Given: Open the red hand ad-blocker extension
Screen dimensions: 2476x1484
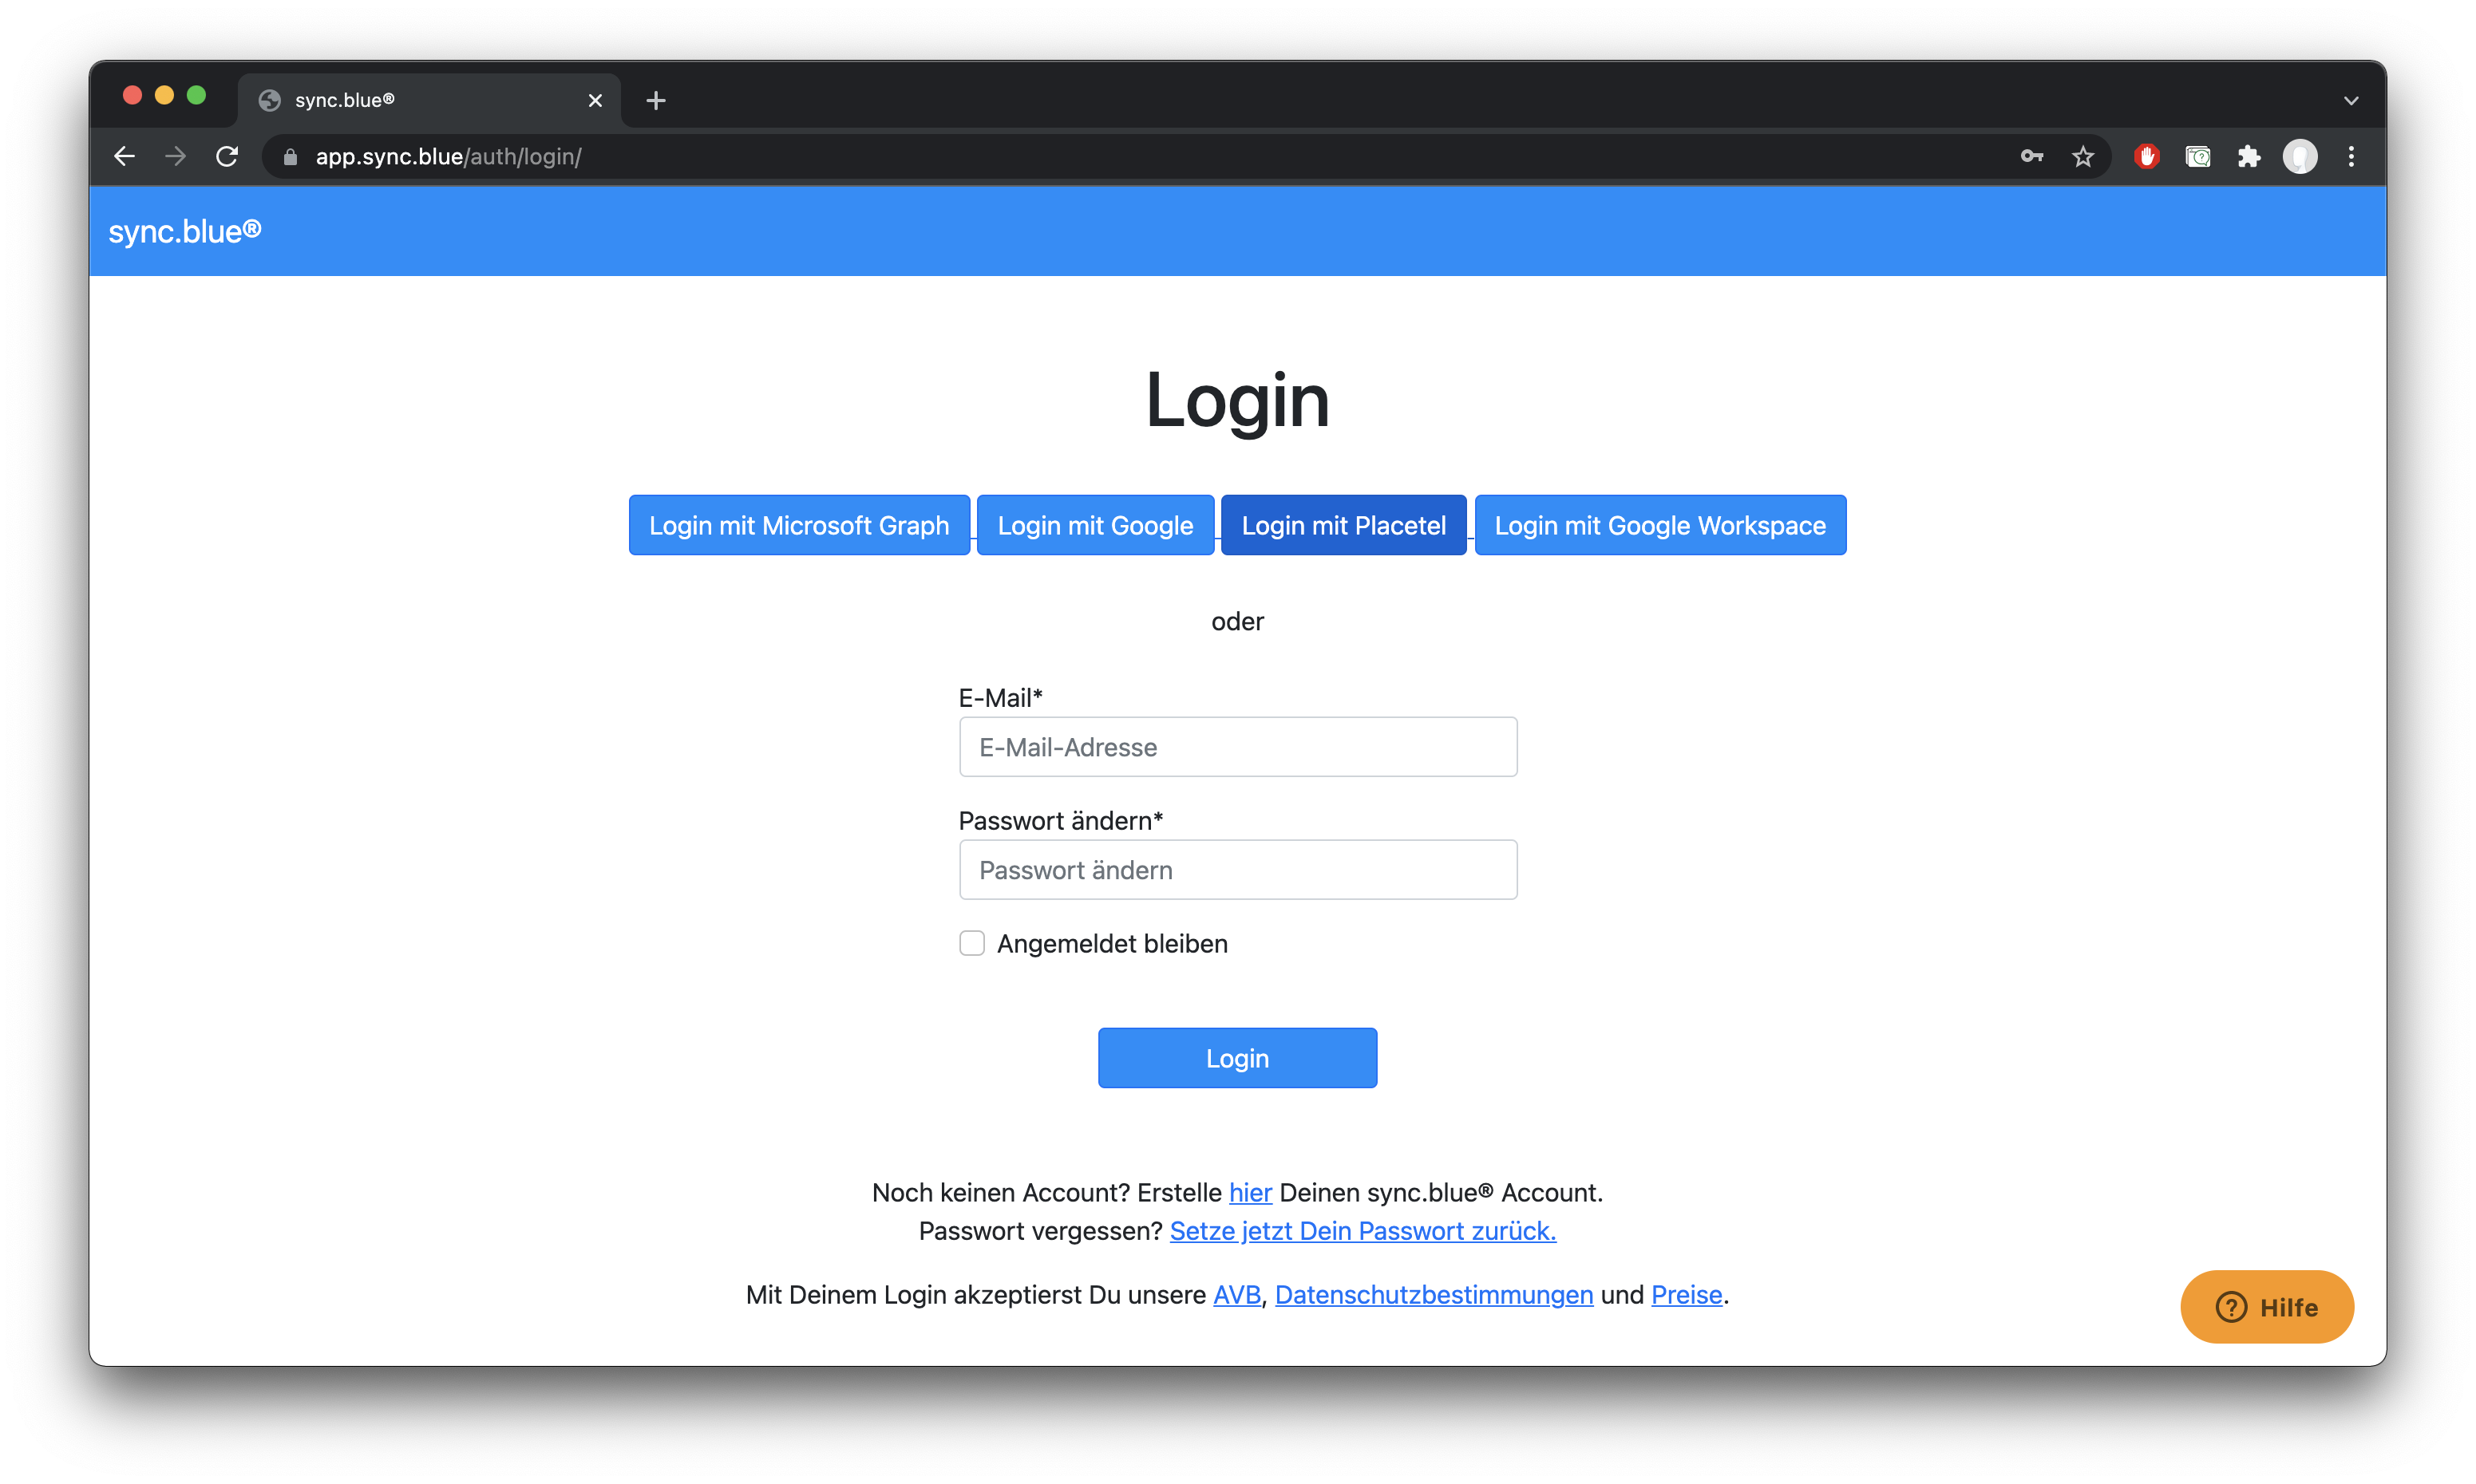Looking at the screenshot, I should tap(2147, 156).
